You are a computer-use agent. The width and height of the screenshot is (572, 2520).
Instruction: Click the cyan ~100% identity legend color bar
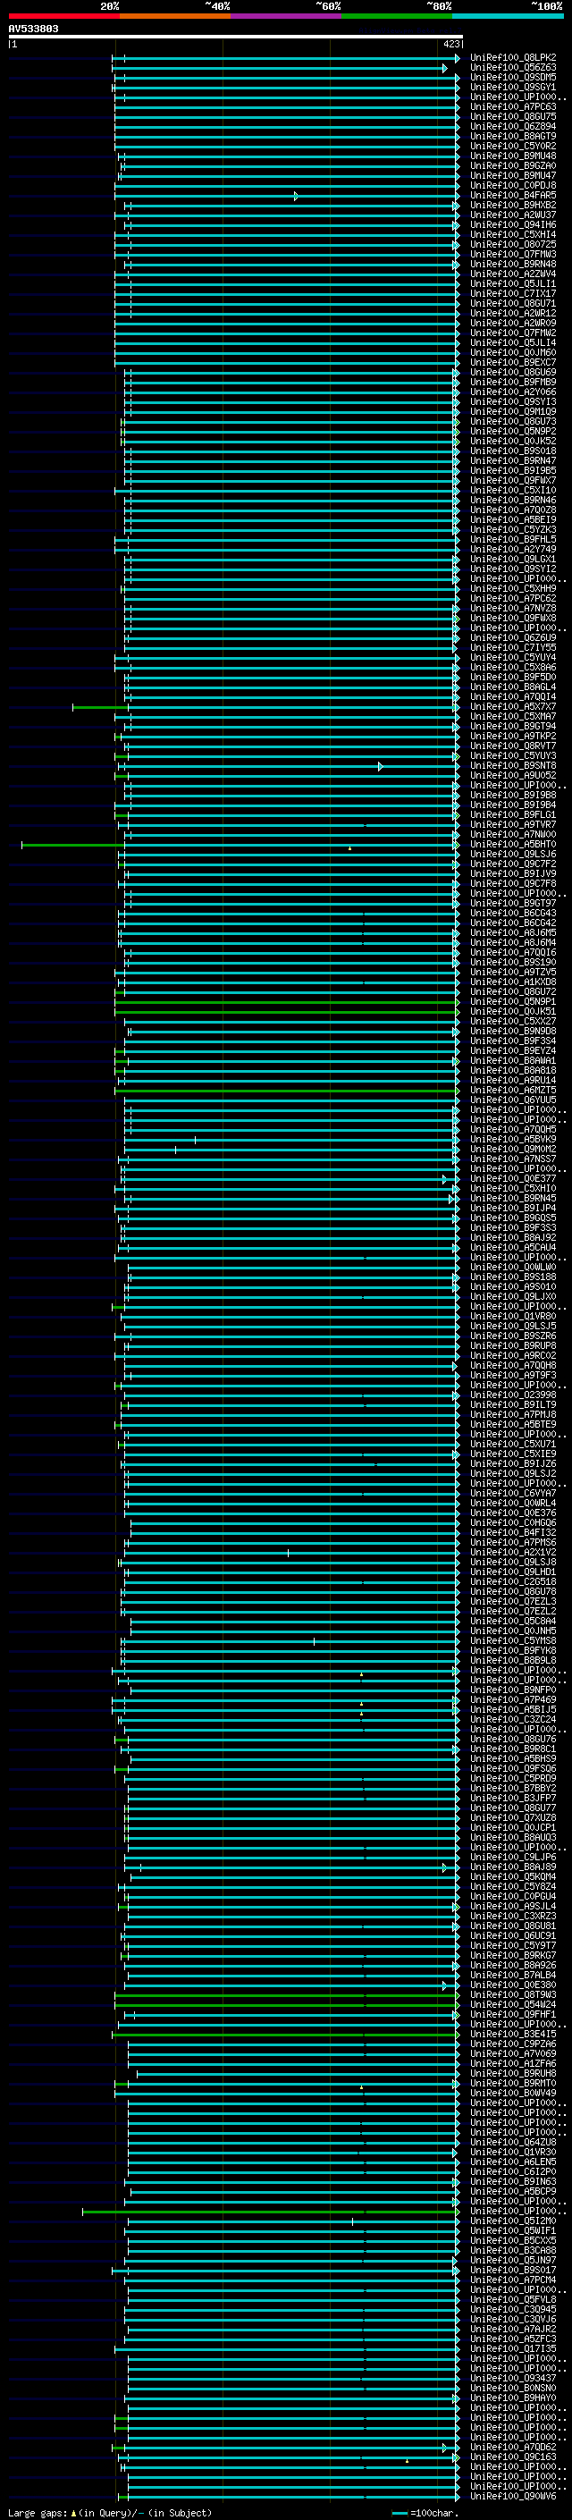[x=508, y=16]
